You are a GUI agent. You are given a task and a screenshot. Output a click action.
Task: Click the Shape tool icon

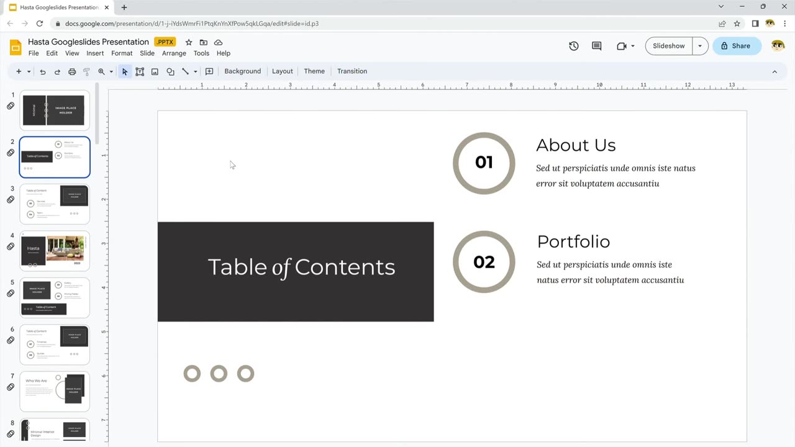coord(170,71)
